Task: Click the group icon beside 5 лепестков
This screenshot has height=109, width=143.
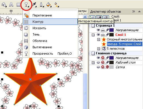Action: coord(104,49)
